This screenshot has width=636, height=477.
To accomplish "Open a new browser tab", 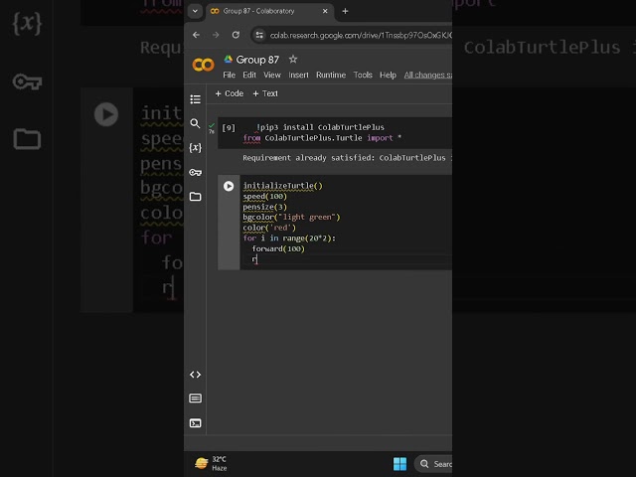I will tap(345, 11).
